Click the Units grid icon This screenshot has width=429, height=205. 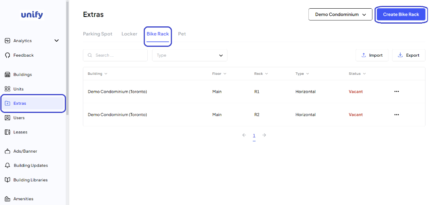coord(8,89)
